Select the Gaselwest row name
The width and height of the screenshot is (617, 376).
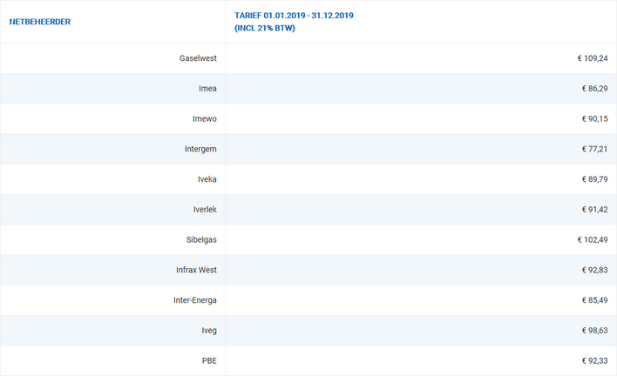click(196, 58)
